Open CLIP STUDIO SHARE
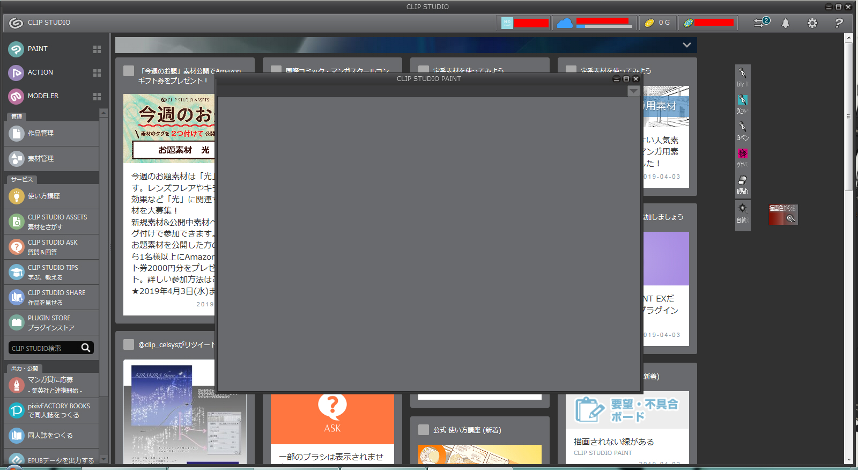Screen dimensions: 858x470 tap(51, 297)
